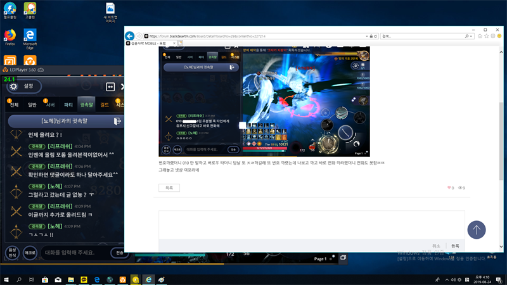Select the 파티 chat tab
The width and height of the screenshot is (507, 285).
(68, 104)
